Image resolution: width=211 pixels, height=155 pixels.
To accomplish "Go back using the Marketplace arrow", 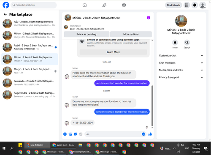I will [x=5, y=14].
